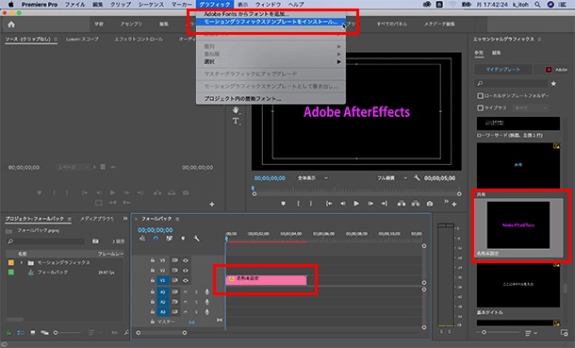
Task: Open the 選択 submenu in Graphics menu
Action: [x=271, y=61]
